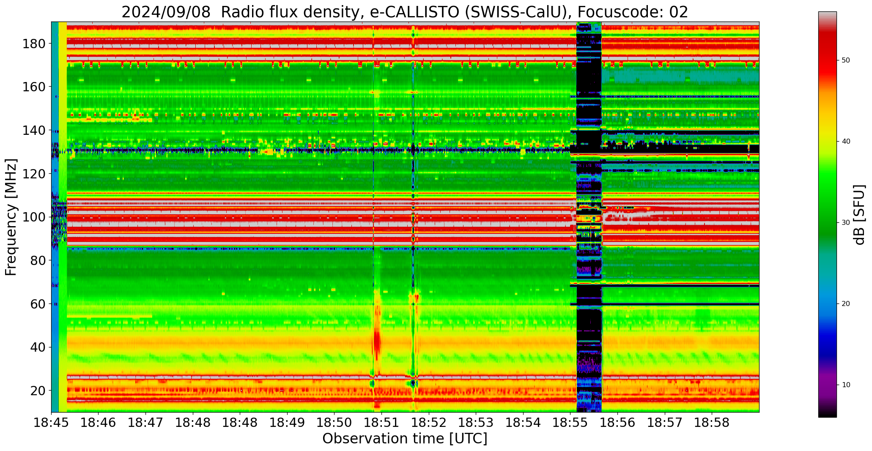Click the 18:47 time tick label

[146, 422]
